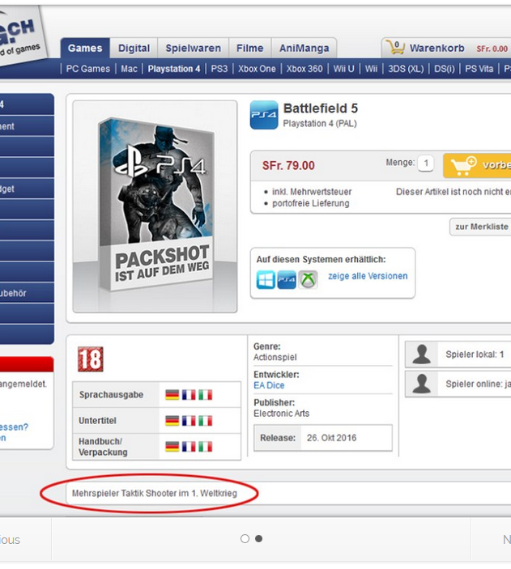Open the AniManga tab
Image resolution: width=511 pixels, height=569 pixels.
click(304, 49)
